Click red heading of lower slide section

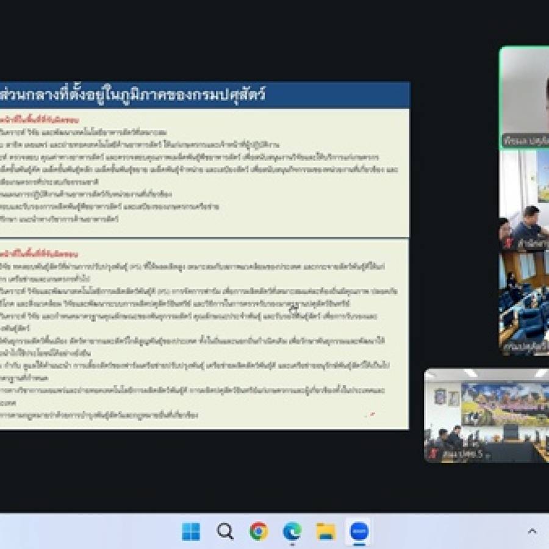tap(39, 254)
